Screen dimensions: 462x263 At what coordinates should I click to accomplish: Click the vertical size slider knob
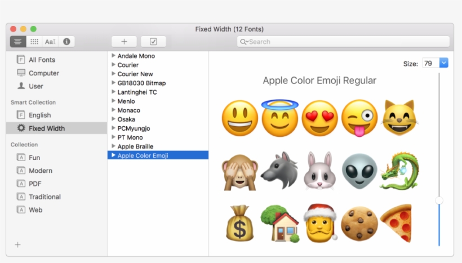coord(439,200)
